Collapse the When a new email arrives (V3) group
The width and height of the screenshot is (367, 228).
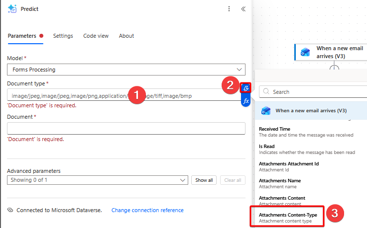pos(311,111)
